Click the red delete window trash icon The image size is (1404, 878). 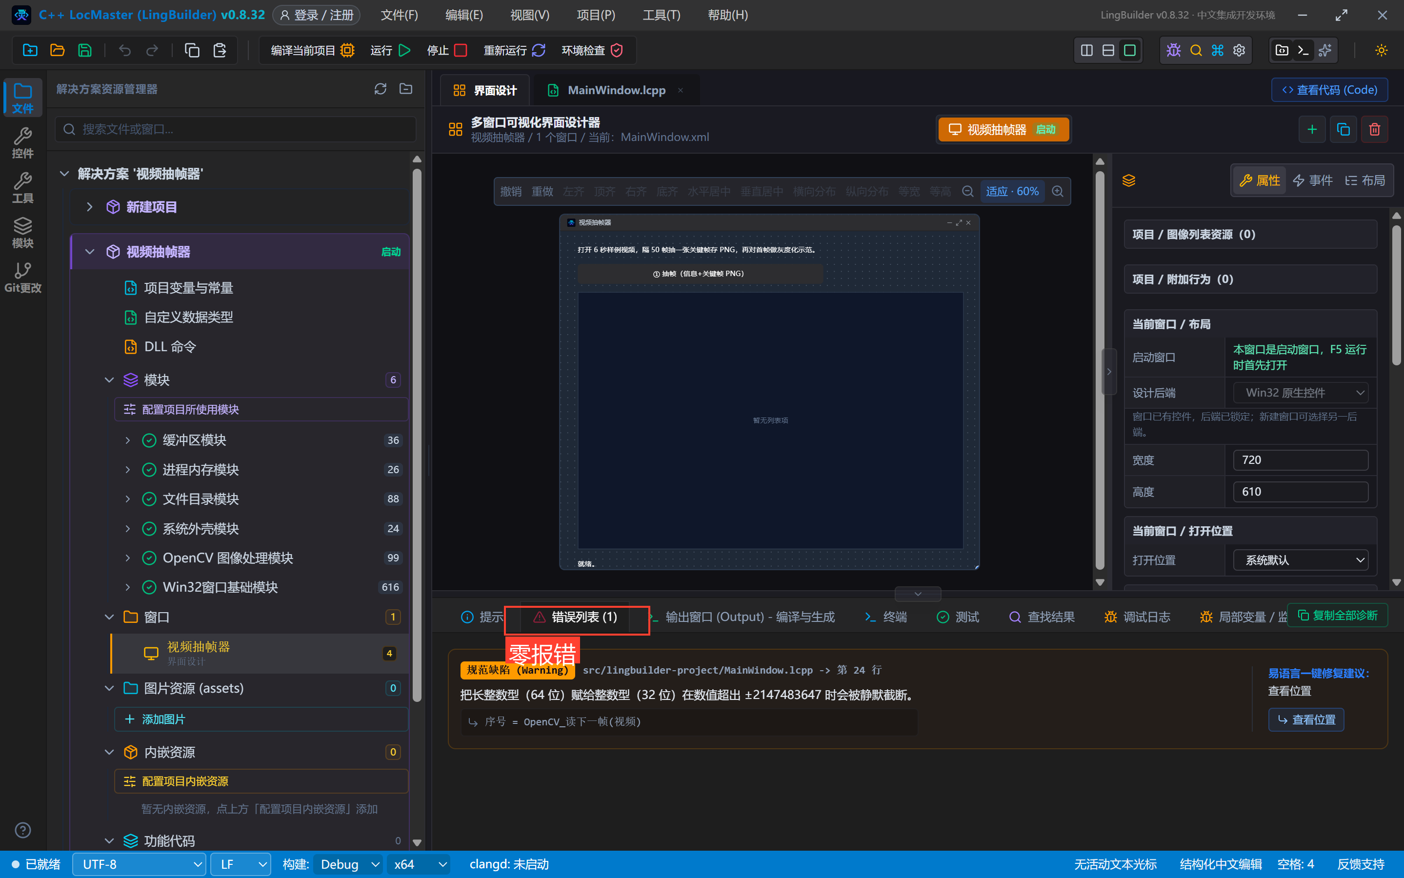pyautogui.click(x=1374, y=129)
